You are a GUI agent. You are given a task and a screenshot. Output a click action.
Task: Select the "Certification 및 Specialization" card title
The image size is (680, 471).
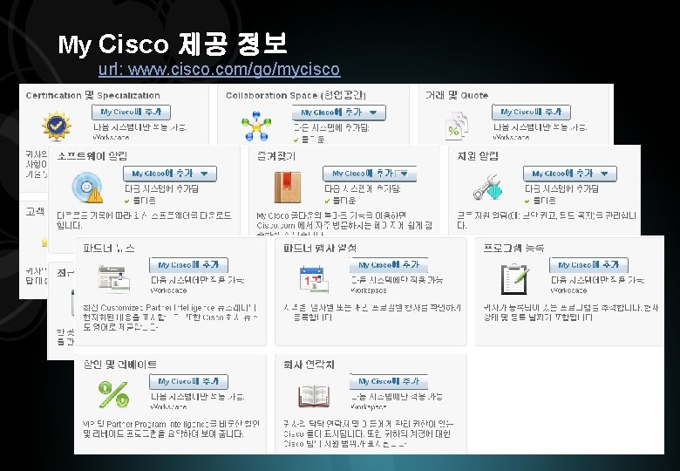click(x=92, y=95)
